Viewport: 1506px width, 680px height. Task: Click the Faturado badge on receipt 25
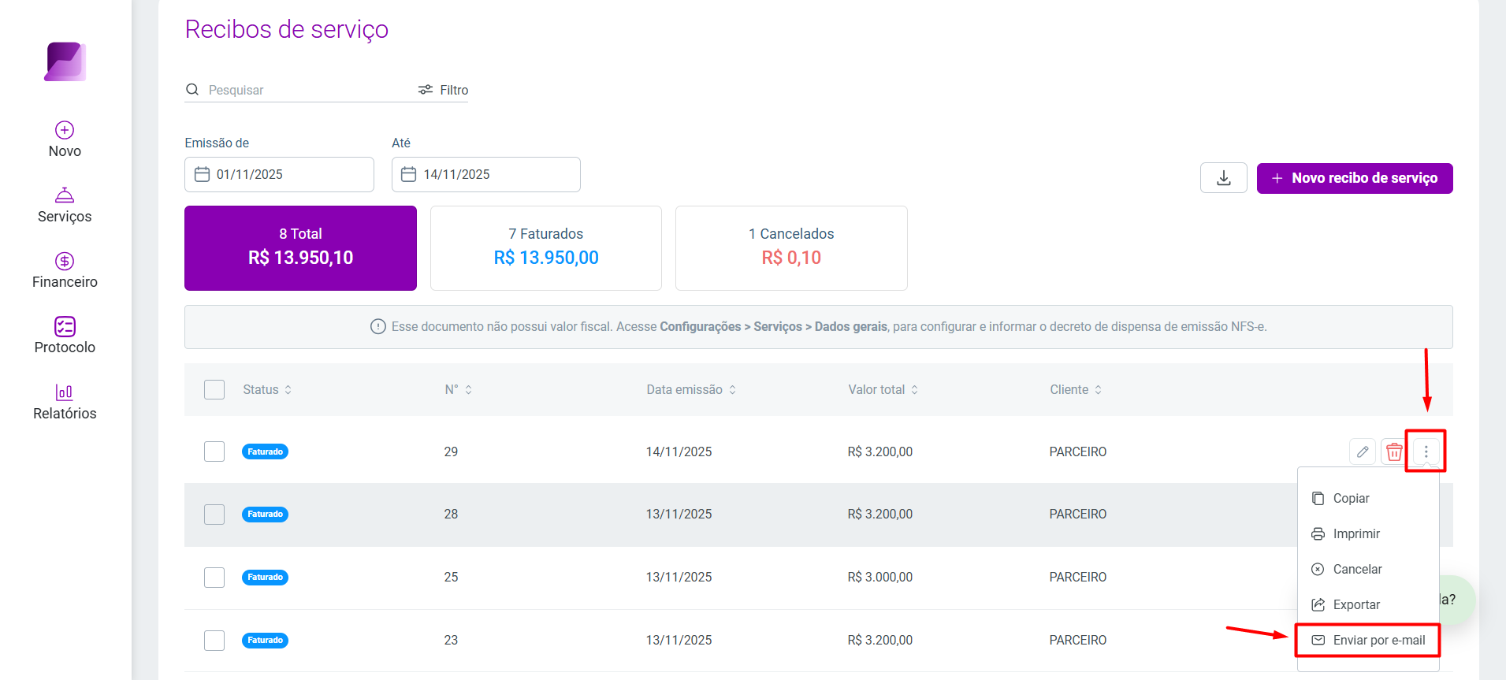coord(265,577)
